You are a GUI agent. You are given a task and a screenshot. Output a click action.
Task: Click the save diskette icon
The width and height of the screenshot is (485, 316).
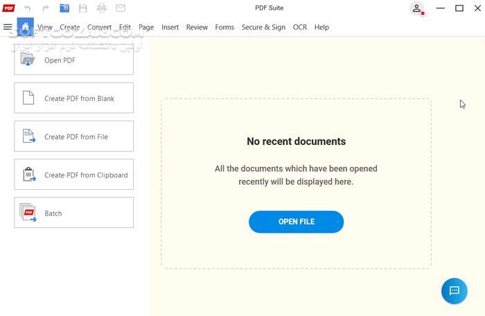point(83,8)
